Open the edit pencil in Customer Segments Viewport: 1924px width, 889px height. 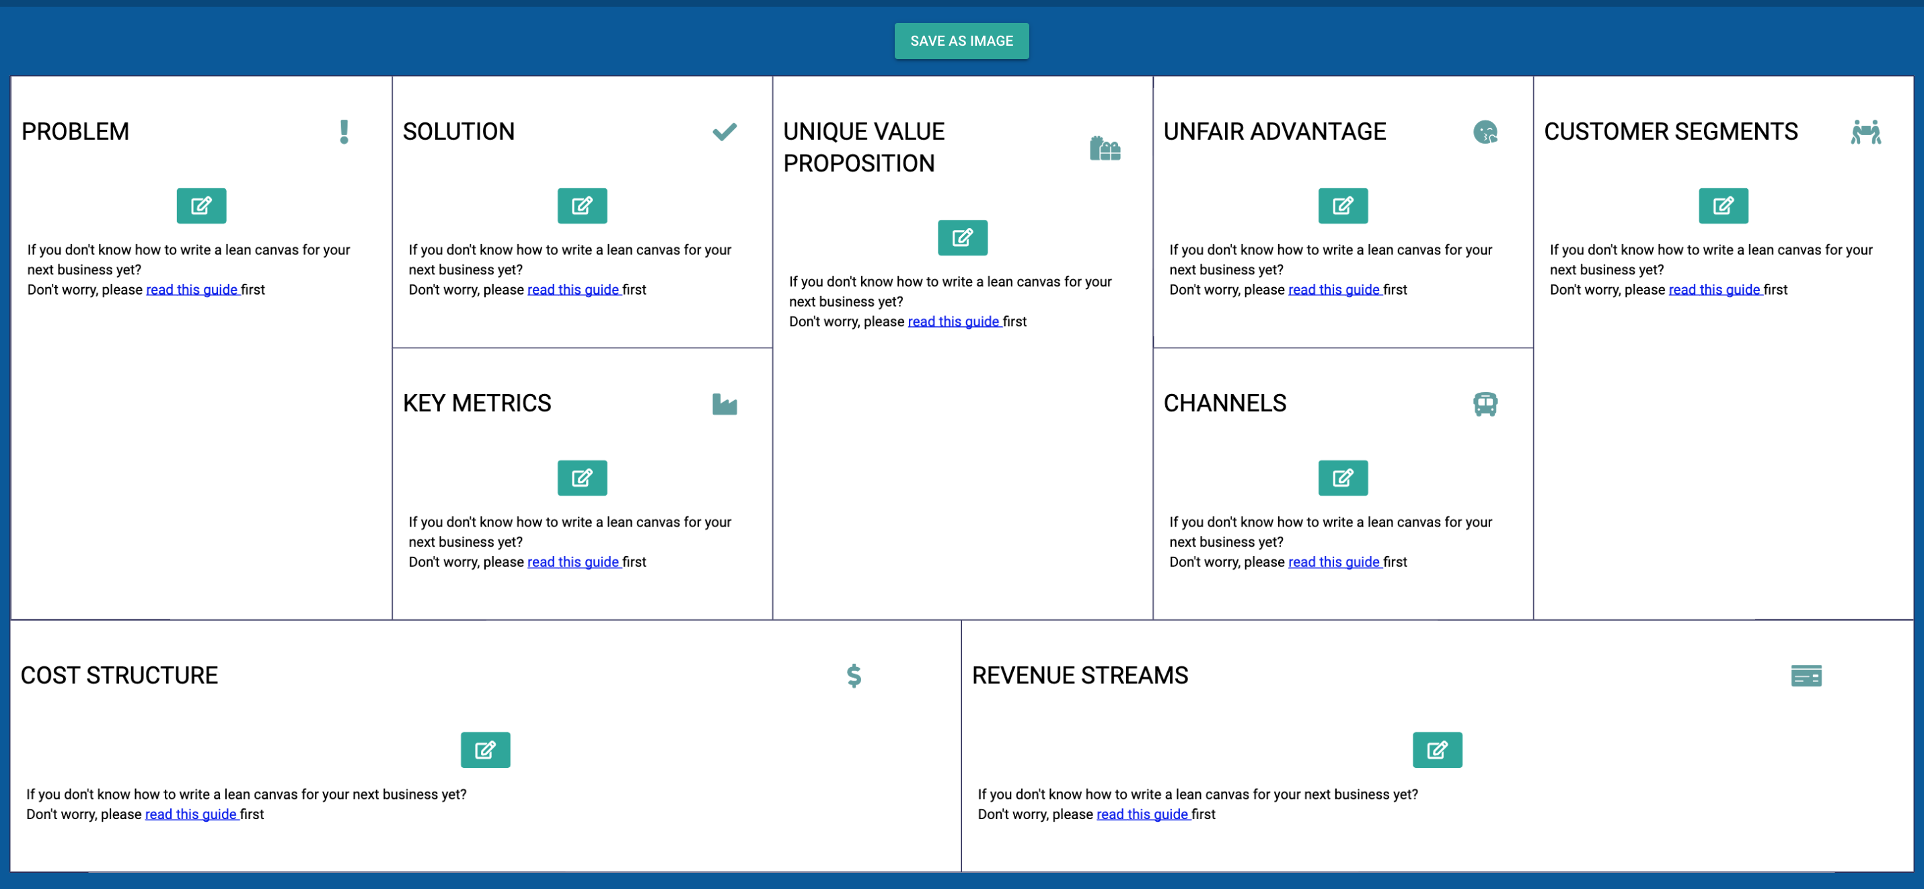pos(1722,206)
